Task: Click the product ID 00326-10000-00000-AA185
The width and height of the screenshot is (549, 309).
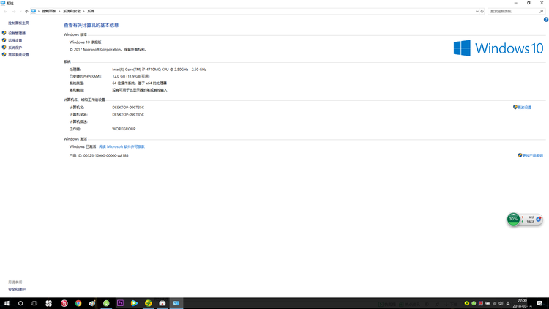Action: point(105,155)
